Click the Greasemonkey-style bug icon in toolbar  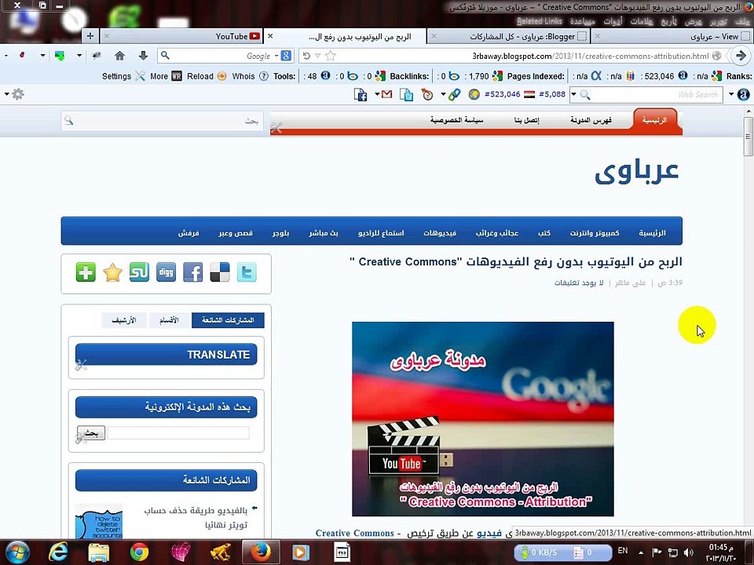(97, 56)
